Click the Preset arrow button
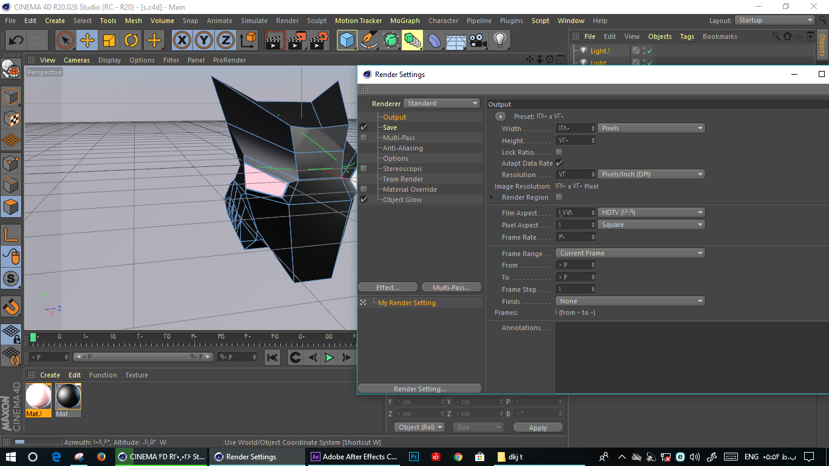The height and width of the screenshot is (466, 829). [x=501, y=116]
